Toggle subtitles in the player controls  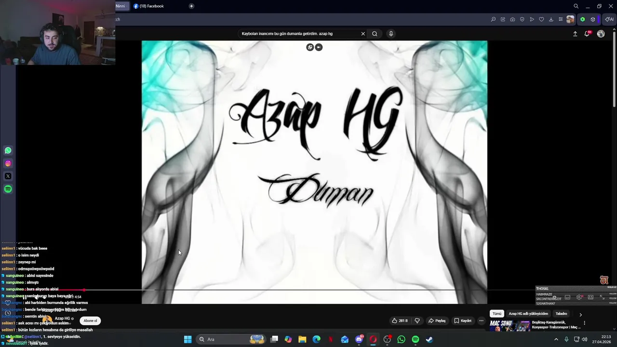pyautogui.click(x=567, y=297)
